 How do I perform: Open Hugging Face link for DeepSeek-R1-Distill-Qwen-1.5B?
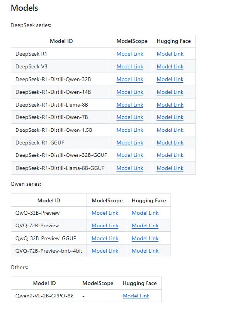(170, 130)
